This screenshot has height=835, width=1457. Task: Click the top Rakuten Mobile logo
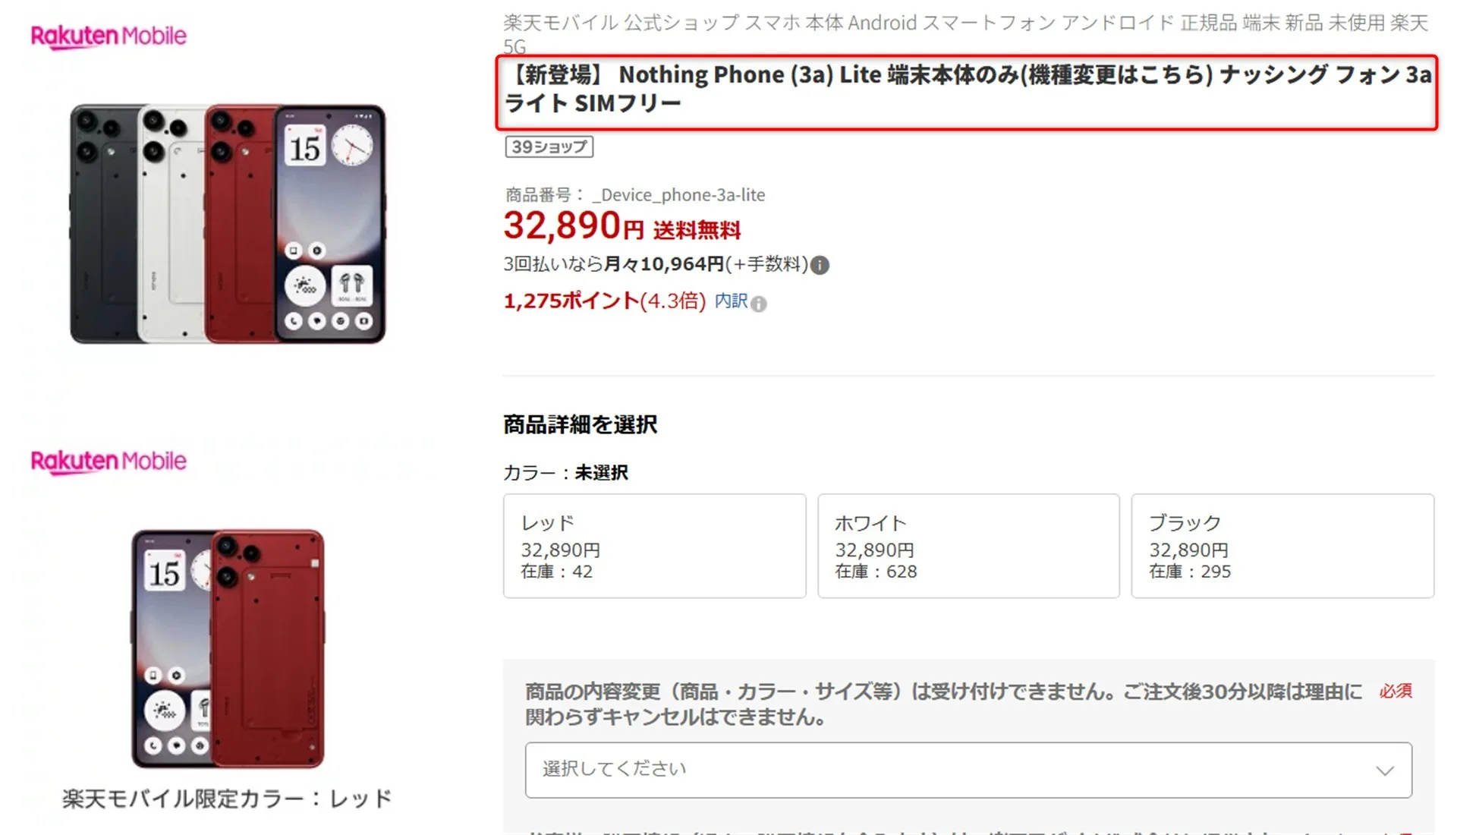click(109, 36)
